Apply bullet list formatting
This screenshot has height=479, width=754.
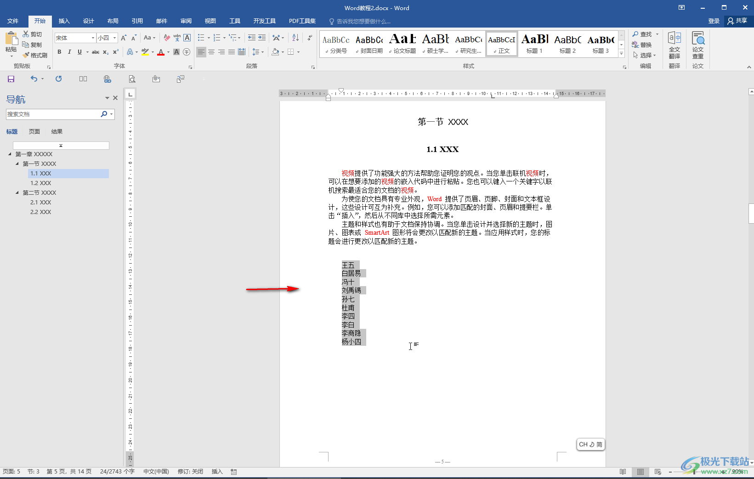point(201,38)
